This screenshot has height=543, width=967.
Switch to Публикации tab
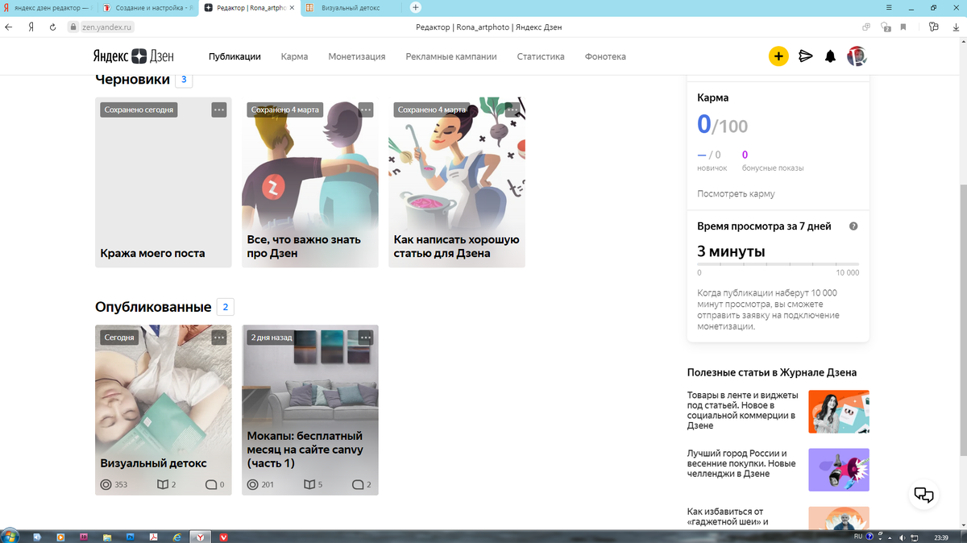coord(234,56)
